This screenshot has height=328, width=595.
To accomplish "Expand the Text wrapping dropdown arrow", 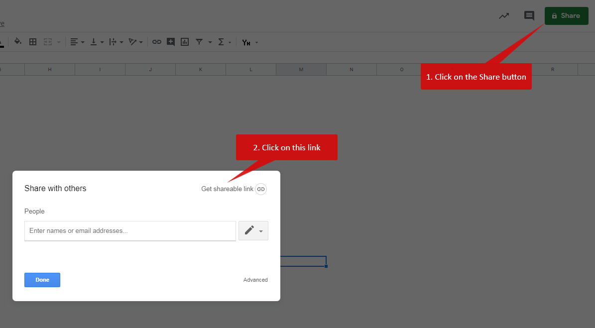I will [121, 42].
